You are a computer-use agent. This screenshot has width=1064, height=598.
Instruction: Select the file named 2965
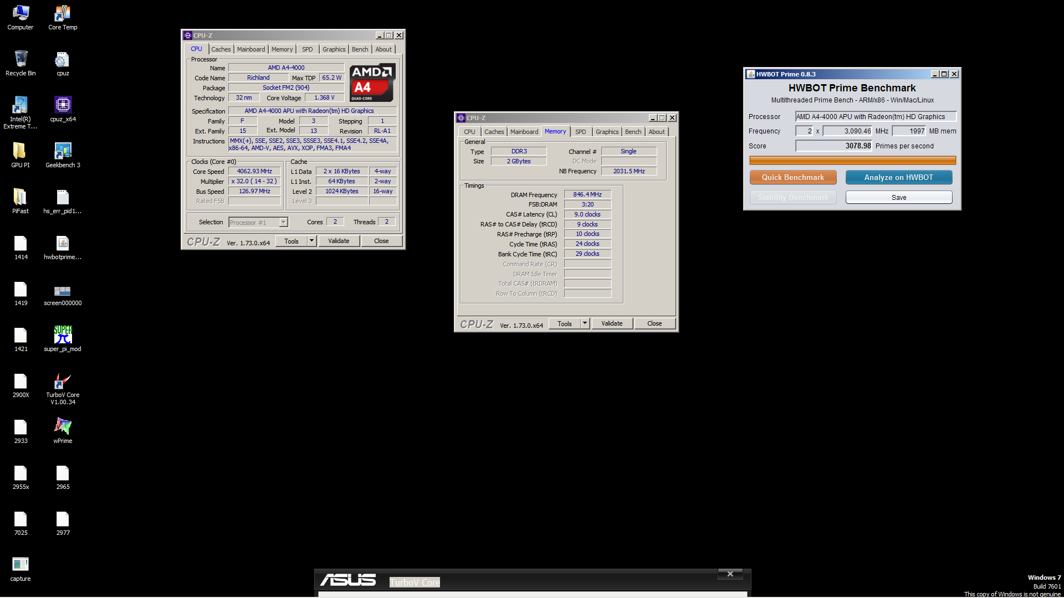(63, 477)
